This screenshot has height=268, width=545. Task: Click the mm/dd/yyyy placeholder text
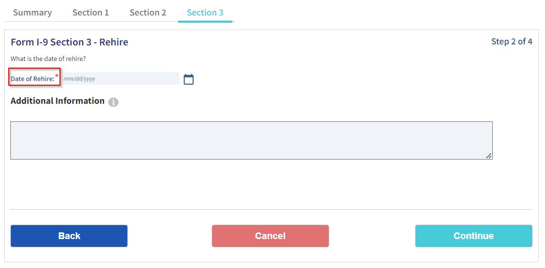79,79
